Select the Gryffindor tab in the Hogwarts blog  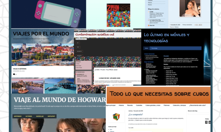click(x=18, y=116)
